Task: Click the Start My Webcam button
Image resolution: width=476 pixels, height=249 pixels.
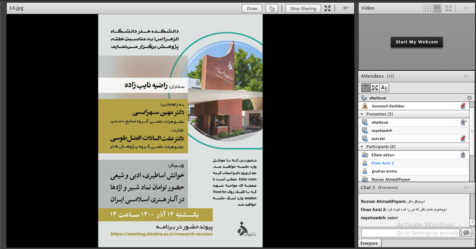Action: [x=416, y=42]
